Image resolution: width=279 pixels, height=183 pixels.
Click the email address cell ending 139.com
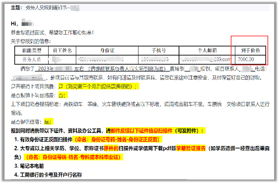click(x=207, y=60)
